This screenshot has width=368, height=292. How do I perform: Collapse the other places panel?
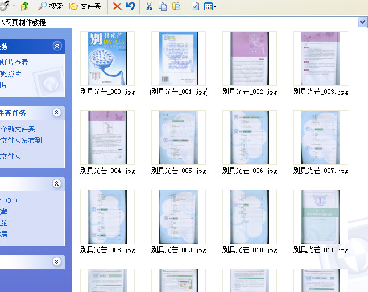tap(57, 183)
